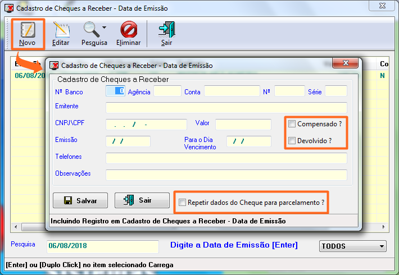Click the Emissão date field
The width and height of the screenshot is (399, 275).
[128, 141]
